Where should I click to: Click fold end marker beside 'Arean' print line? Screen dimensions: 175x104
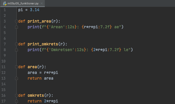pos(16,27)
